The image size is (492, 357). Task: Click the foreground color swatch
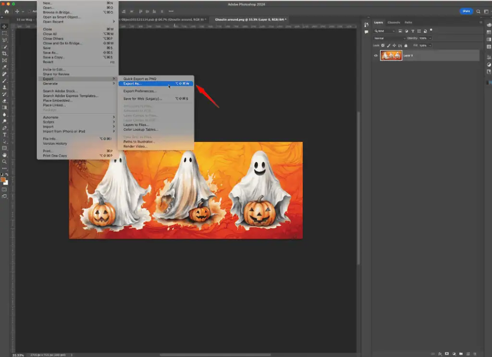3,179
